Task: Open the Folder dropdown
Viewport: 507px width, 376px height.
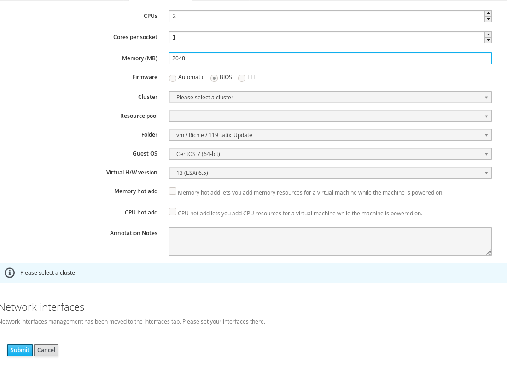Action: (x=330, y=135)
